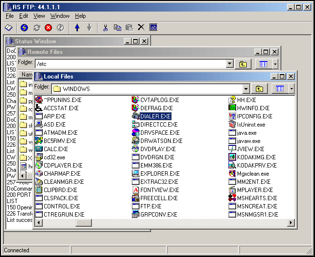Open the Remote Files view options arrow
The width and height of the screenshot is (315, 257).
(275, 64)
